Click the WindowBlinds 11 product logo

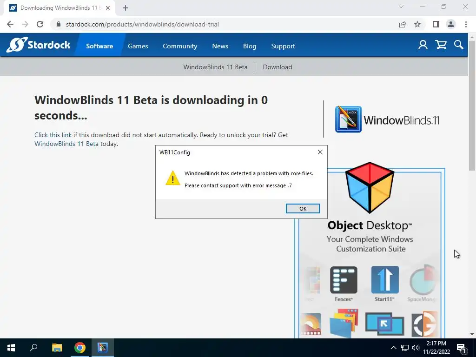click(387, 119)
